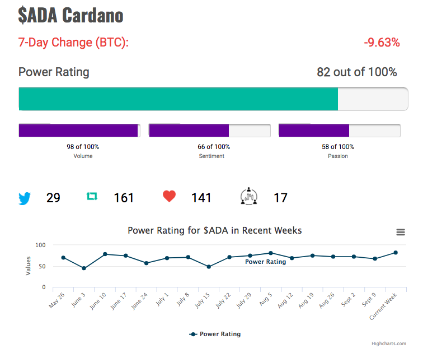This screenshot has width=423, height=353.
Task: Click the $ADA Cardano heading
Action: 70,15
